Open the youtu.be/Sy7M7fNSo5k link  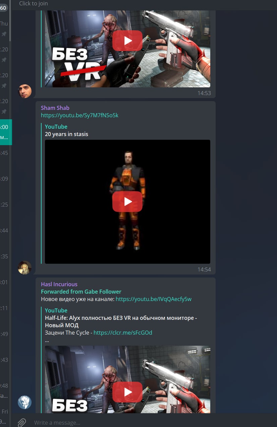79,115
